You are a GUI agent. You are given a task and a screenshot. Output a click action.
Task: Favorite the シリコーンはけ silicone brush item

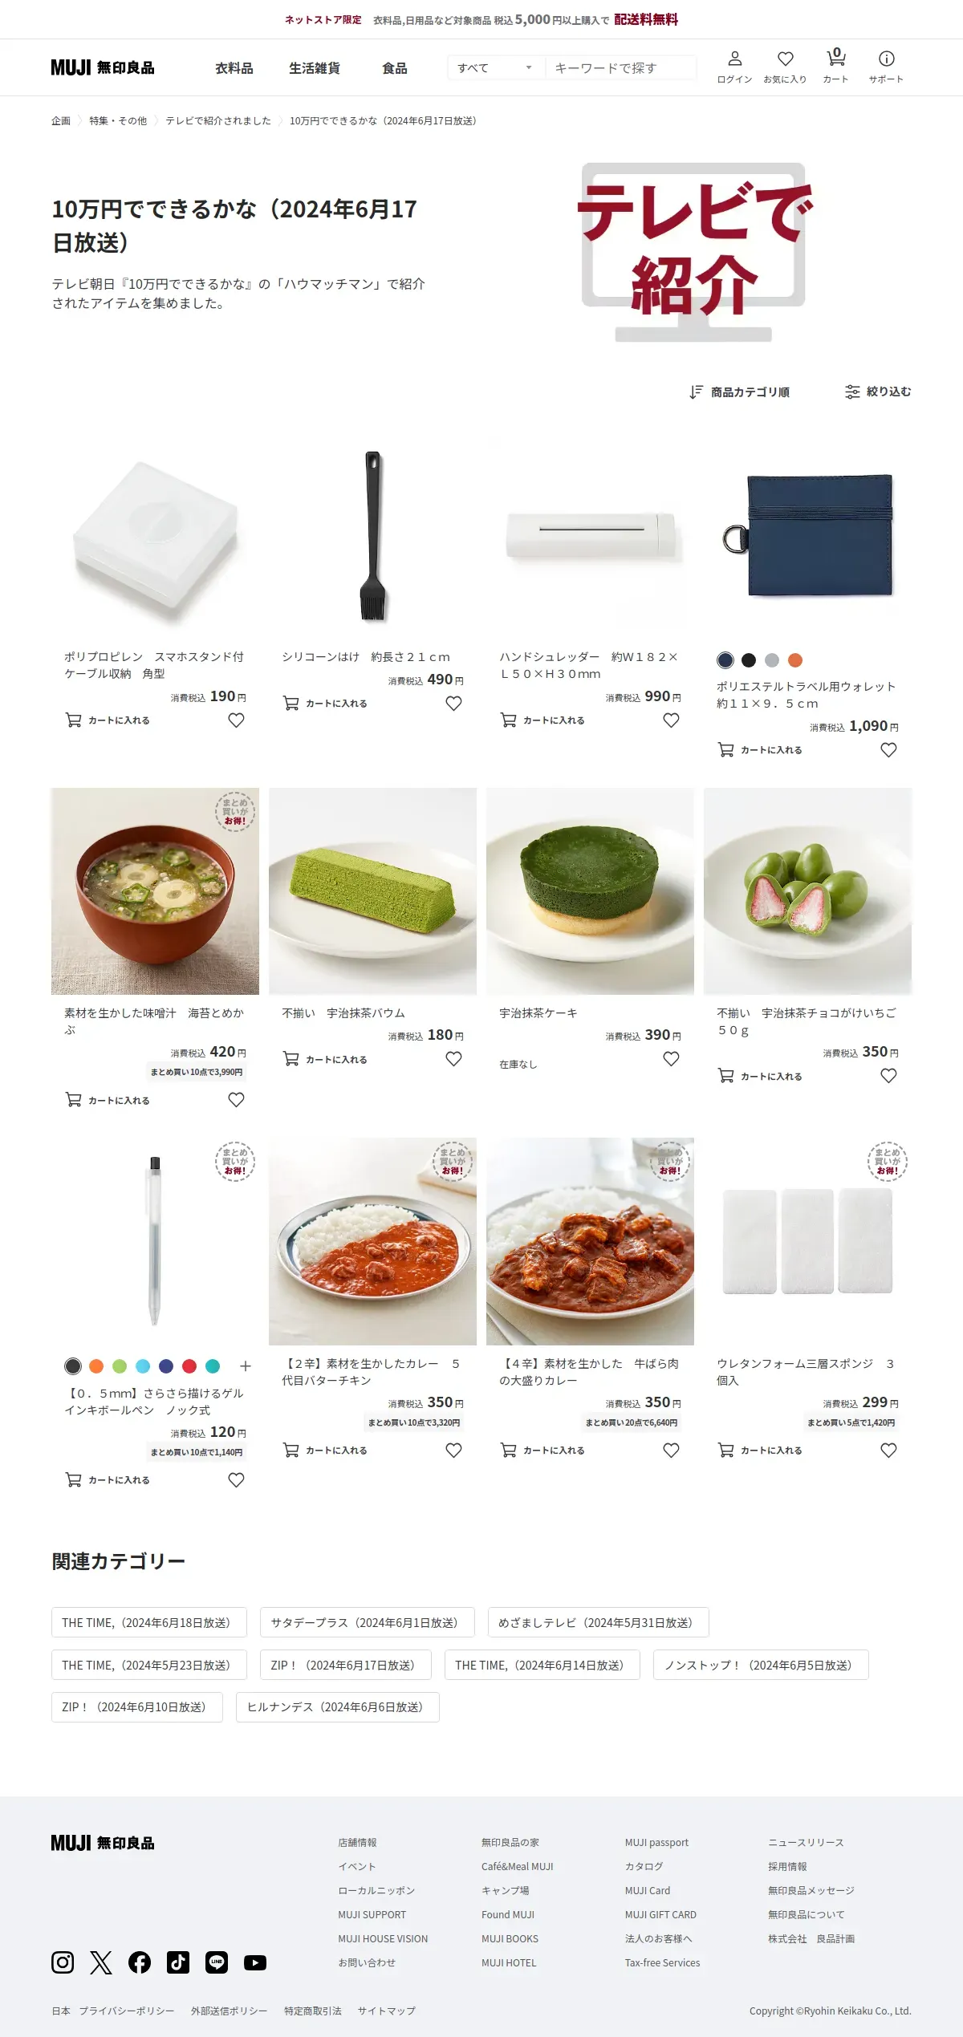click(453, 703)
